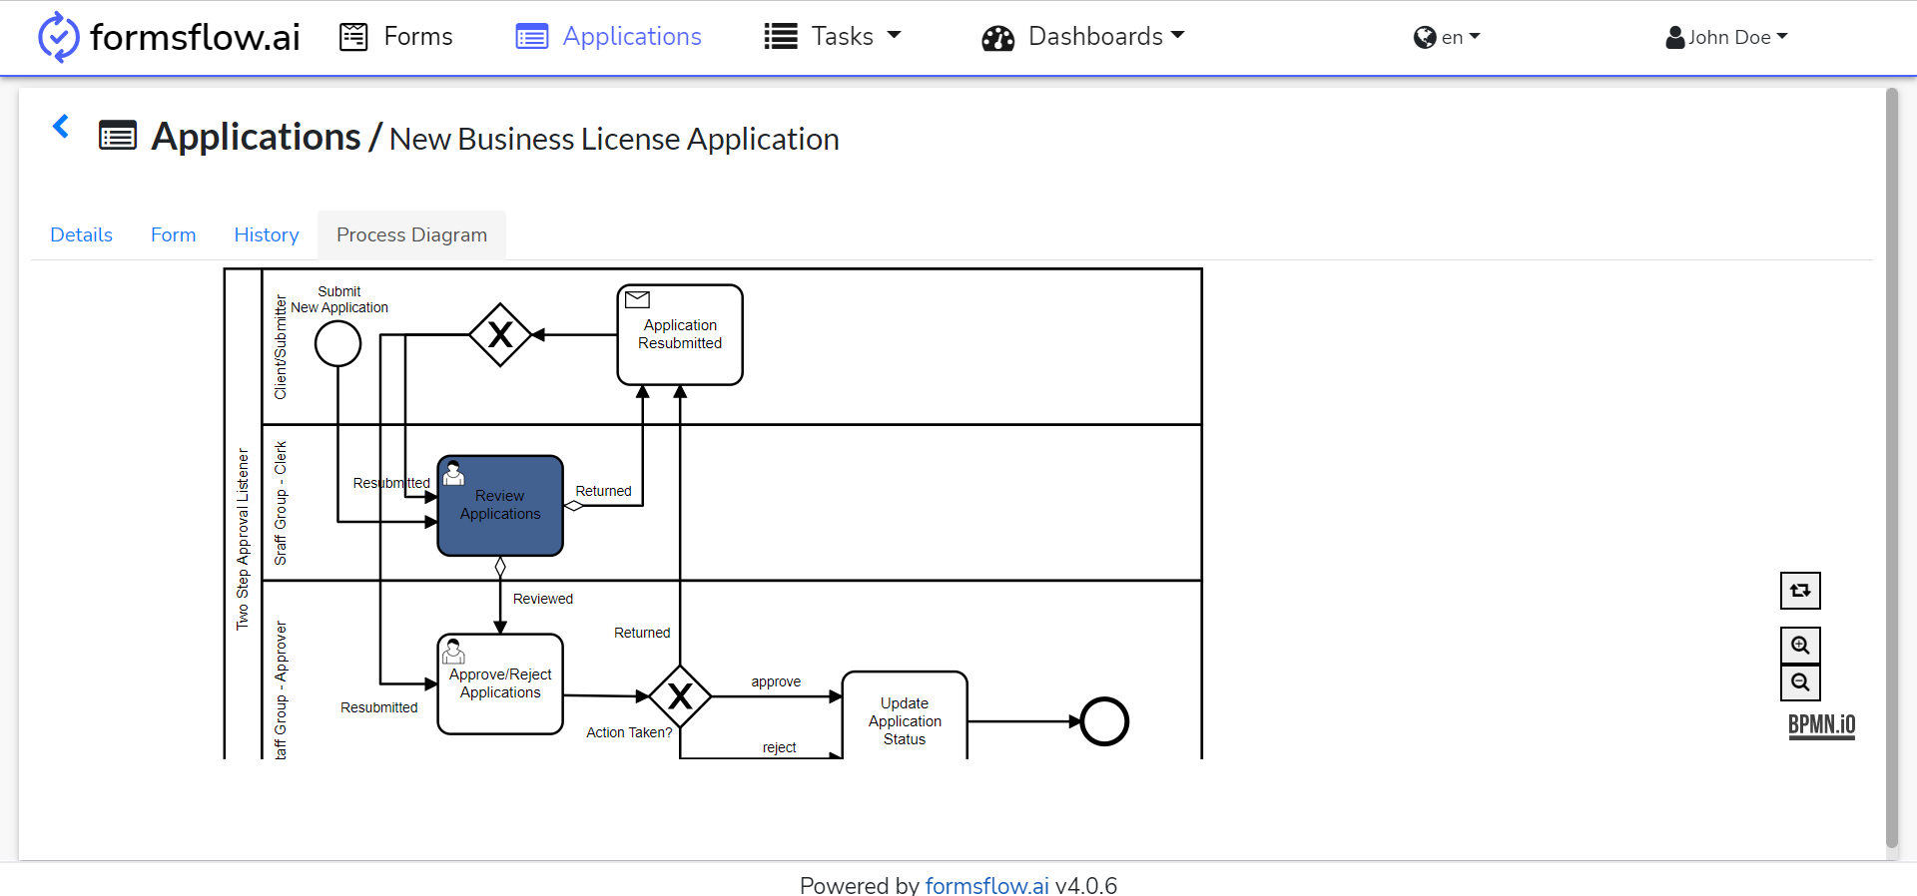This screenshot has width=1917, height=896.
Task: Click the Action Taken exclusive gateway
Action: tap(680, 696)
